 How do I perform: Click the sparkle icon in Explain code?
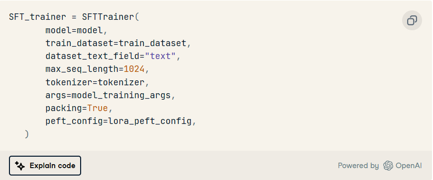pyautogui.click(x=19, y=166)
